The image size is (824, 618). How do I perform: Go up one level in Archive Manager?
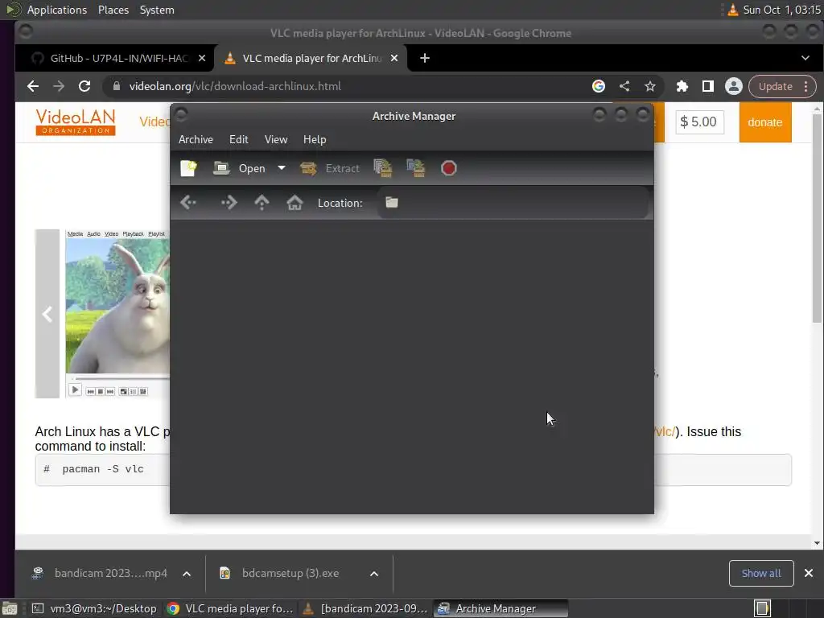click(x=262, y=202)
